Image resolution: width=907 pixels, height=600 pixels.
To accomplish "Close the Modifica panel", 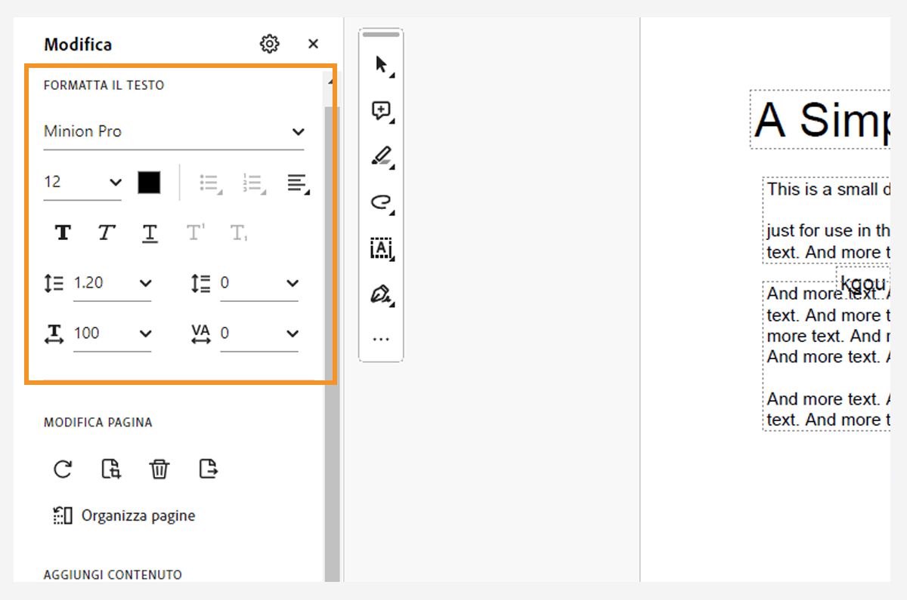I will [x=313, y=44].
